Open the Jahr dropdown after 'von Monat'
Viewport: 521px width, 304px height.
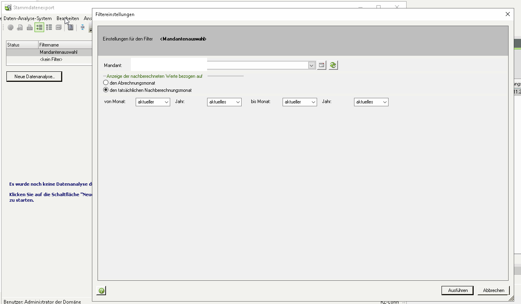tap(224, 102)
